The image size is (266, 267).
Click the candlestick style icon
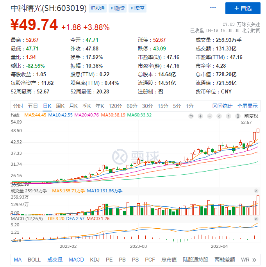tap(238, 116)
